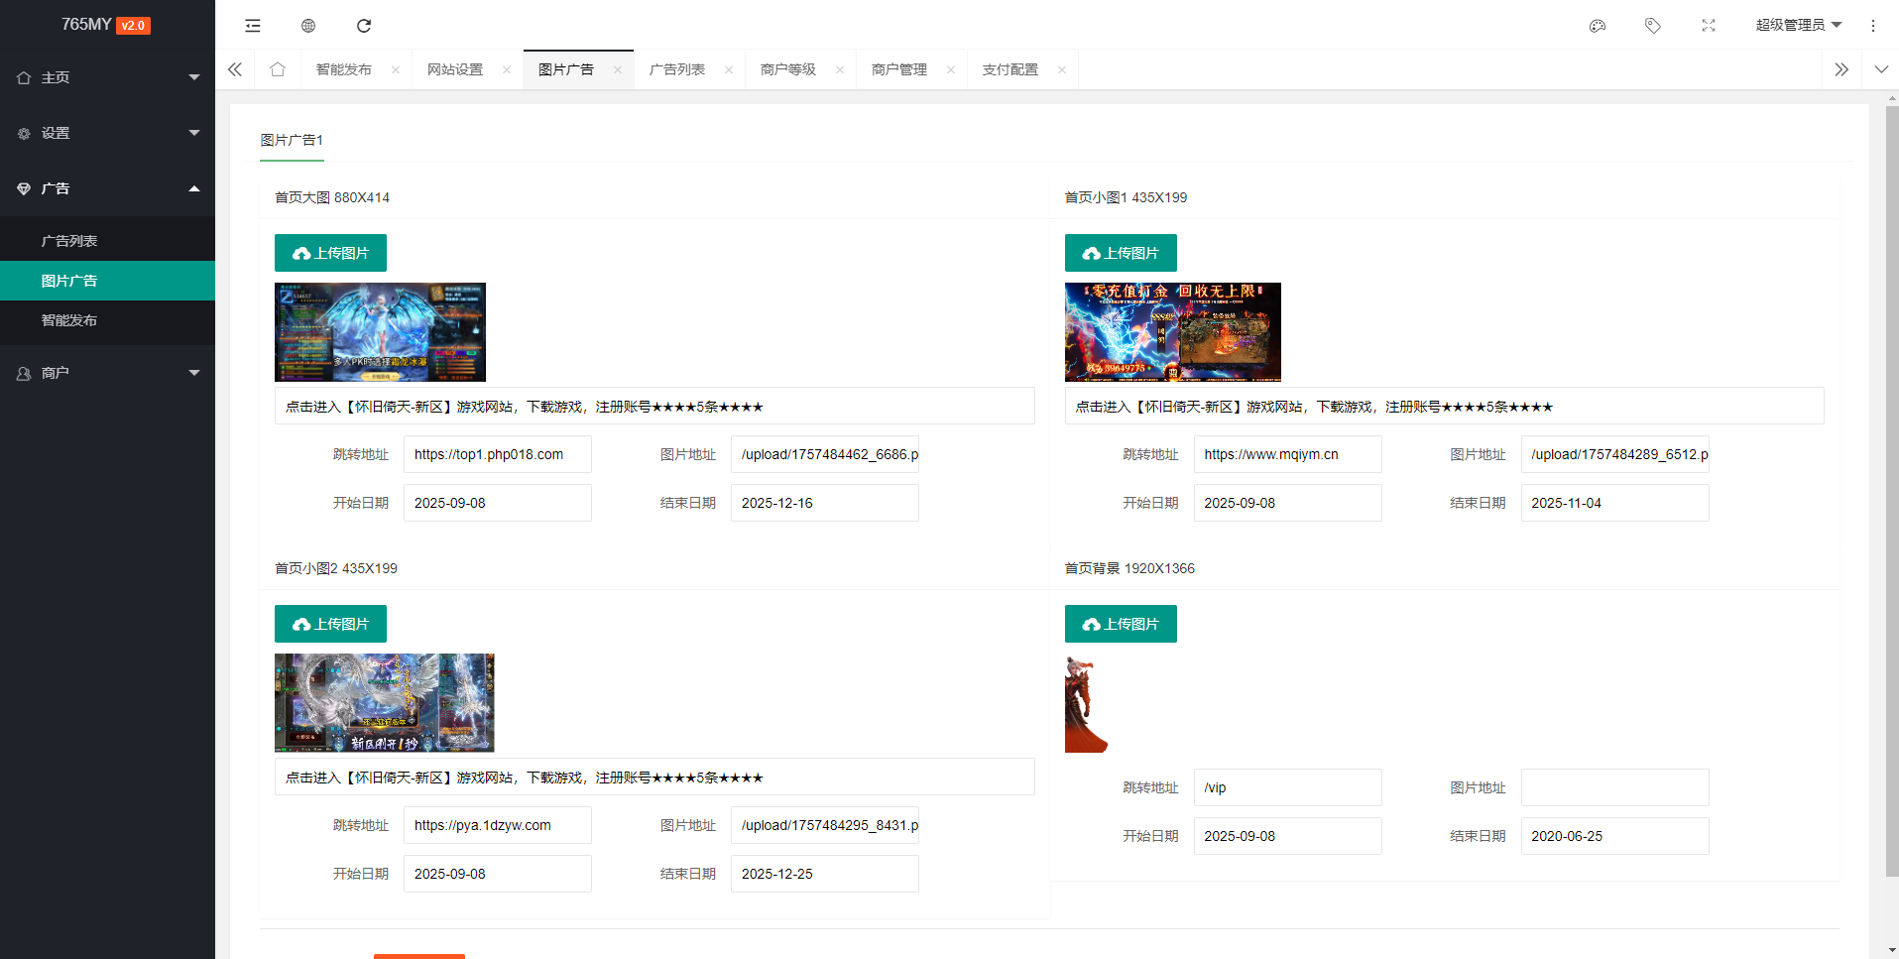Upload image for 首页背景 1920X1366
The image size is (1899, 959).
pos(1121,623)
